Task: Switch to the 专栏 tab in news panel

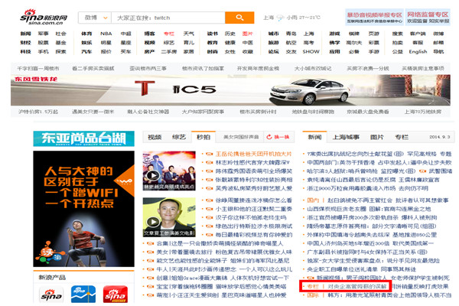Action: pyautogui.click(x=402, y=137)
